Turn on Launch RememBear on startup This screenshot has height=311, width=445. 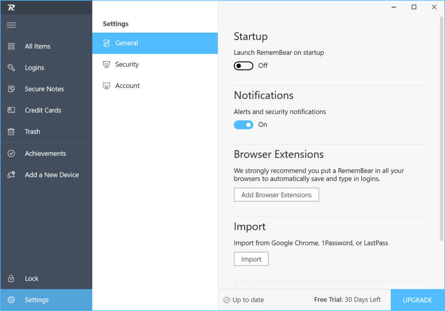pos(243,65)
